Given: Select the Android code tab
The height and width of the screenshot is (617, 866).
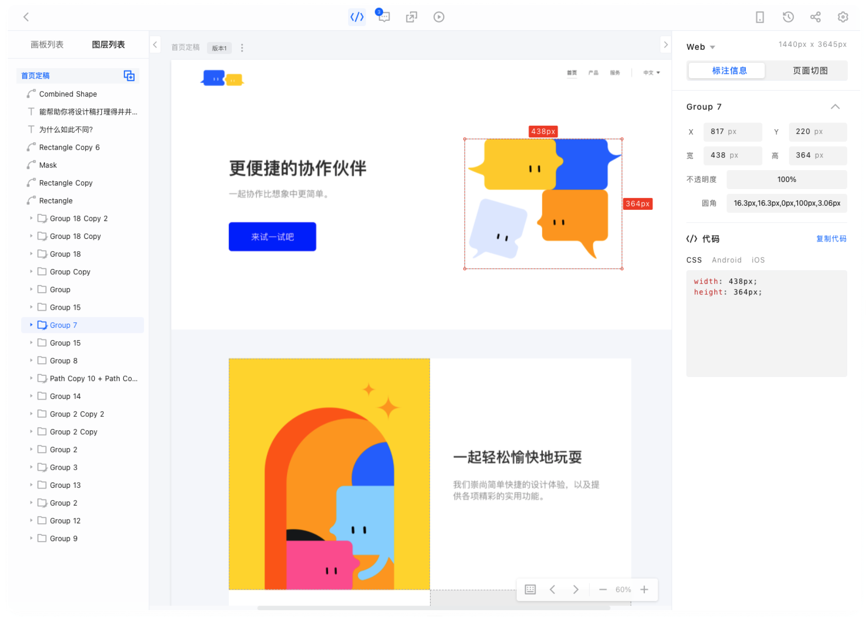Looking at the screenshot, I should (727, 260).
